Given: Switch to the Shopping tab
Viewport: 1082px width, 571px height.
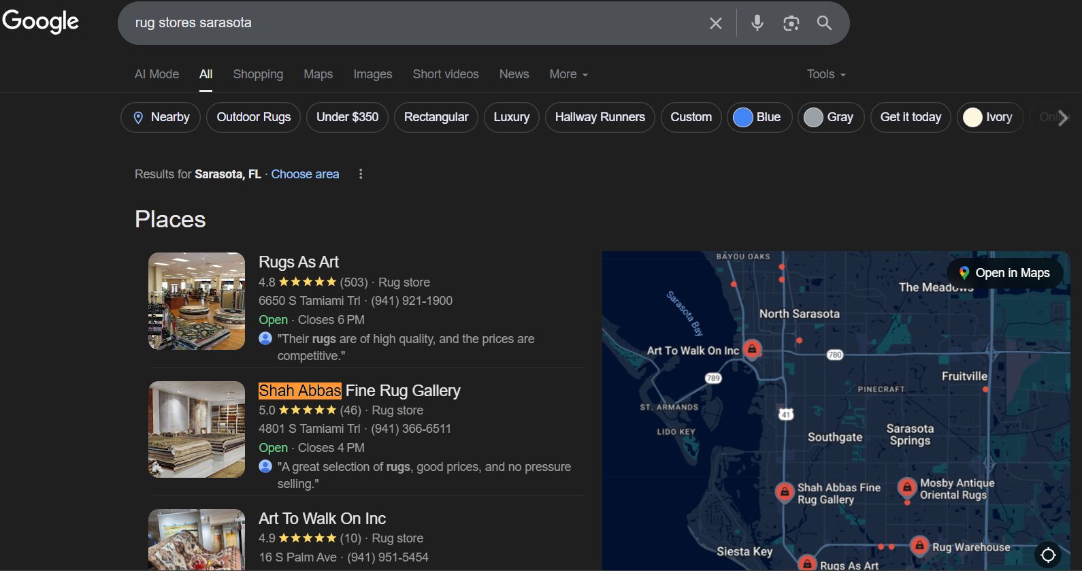Looking at the screenshot, I should pyautogui.click(x=258, y=74).
